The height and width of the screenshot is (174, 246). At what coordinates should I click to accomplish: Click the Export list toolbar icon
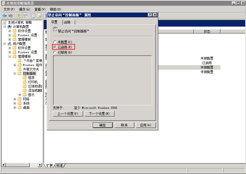[x=39, y=16]
